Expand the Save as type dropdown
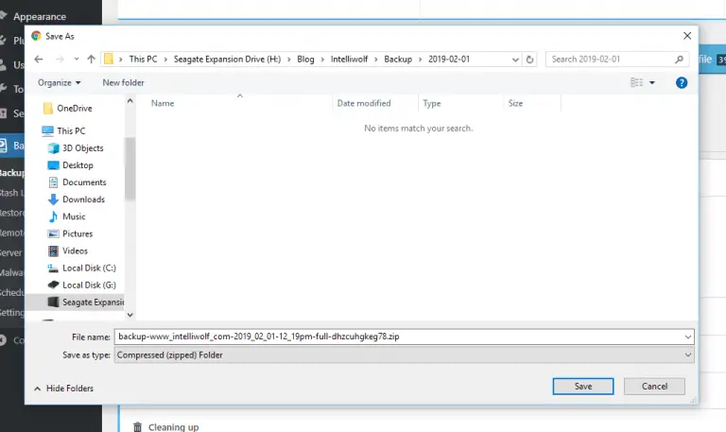 [x=686, y=355]
